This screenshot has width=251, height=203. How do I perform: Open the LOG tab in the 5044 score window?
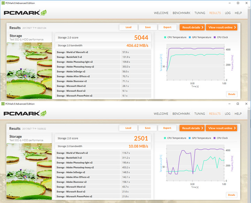click(228, 13)
